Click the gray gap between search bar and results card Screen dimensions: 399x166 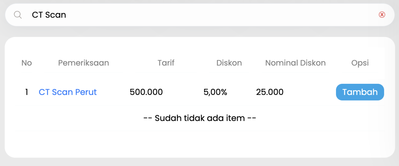click(199, 32)
